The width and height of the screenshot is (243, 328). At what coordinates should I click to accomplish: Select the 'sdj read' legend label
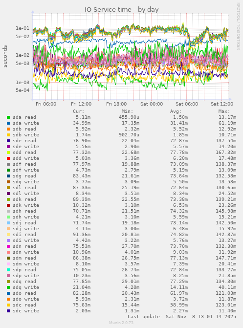coord(24,223)
